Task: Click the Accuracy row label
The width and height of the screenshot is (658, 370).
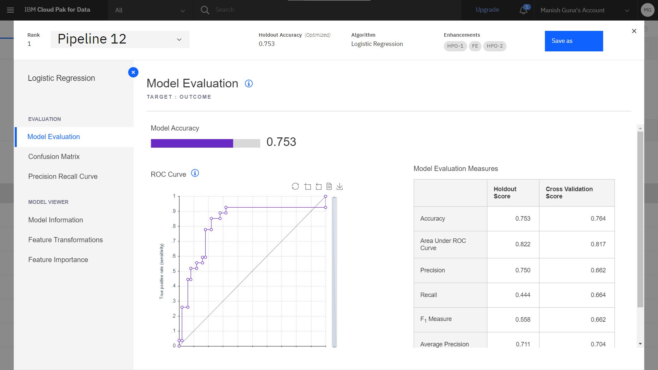Action: (432, 219)
